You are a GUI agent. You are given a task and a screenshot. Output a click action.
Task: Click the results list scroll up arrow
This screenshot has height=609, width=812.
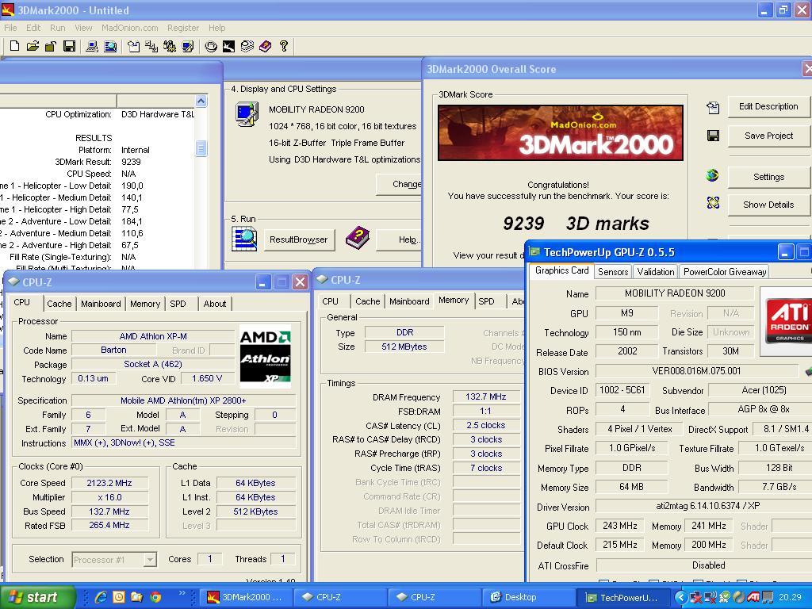201,101
